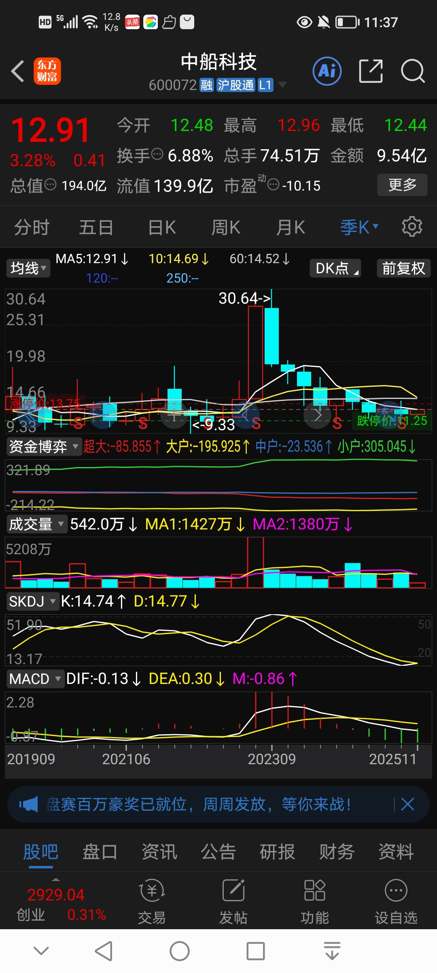Open the 交易 trade icon

pos(152,902)
